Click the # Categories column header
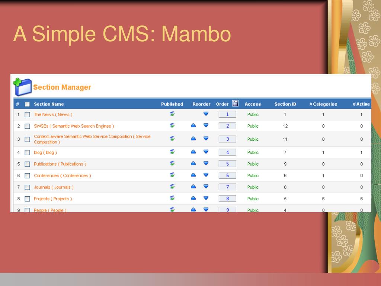Screen dimensions: 381x286 (323, 104)
